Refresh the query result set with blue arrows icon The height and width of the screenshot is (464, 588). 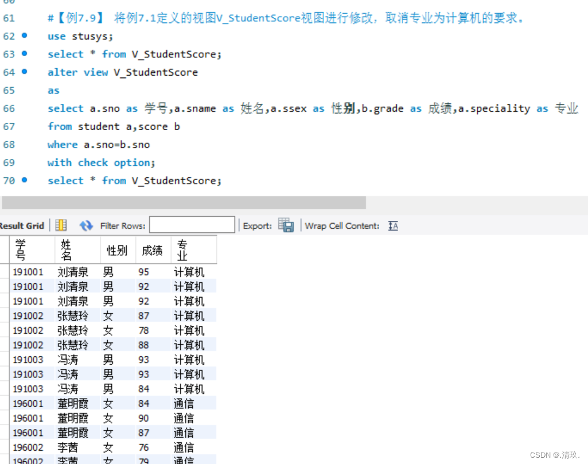pyautogui.click(x=86, y=225)
